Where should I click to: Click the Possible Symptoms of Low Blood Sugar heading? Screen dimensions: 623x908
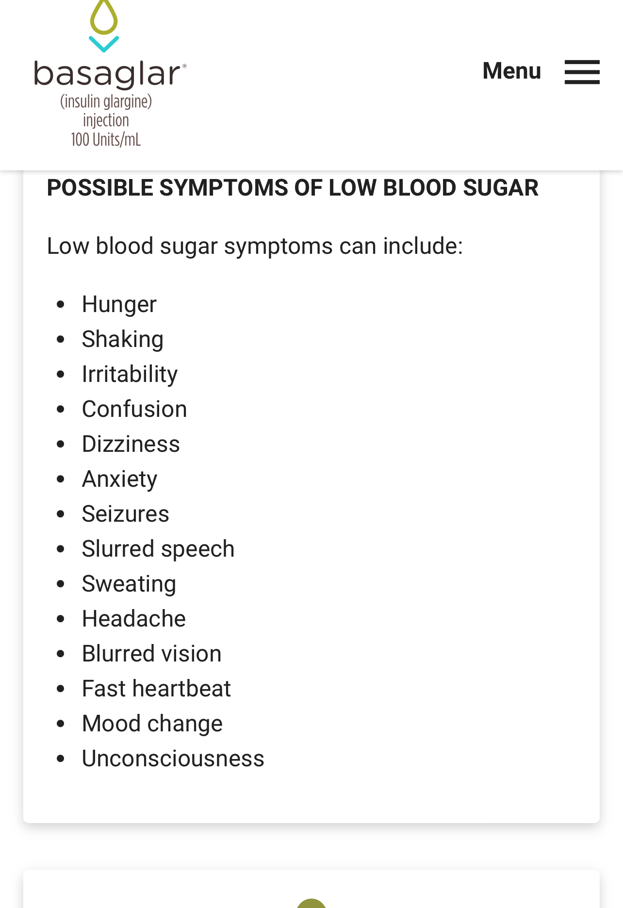[293, 188]
